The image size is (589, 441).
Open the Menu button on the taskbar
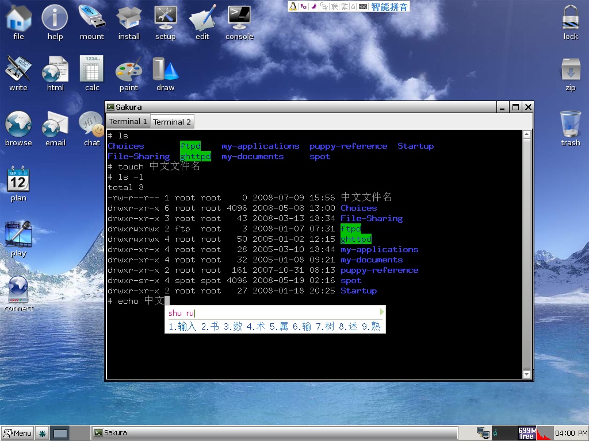click(x=17, y=433)
